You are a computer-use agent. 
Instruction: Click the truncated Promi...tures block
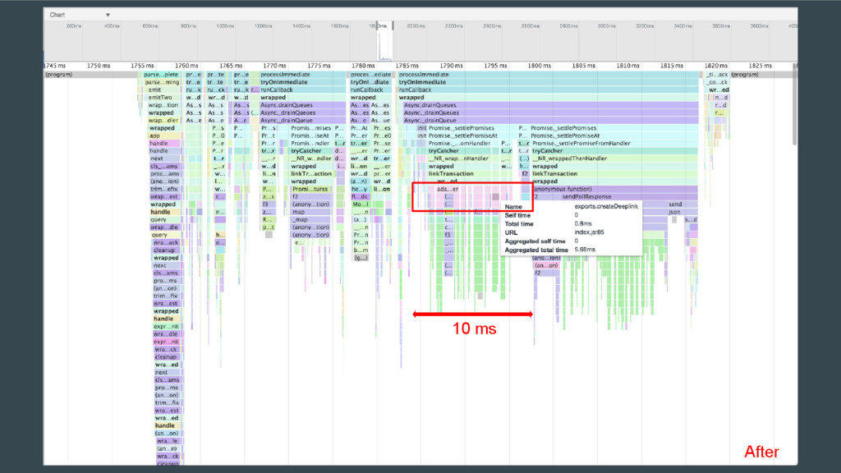click(310, 189)
